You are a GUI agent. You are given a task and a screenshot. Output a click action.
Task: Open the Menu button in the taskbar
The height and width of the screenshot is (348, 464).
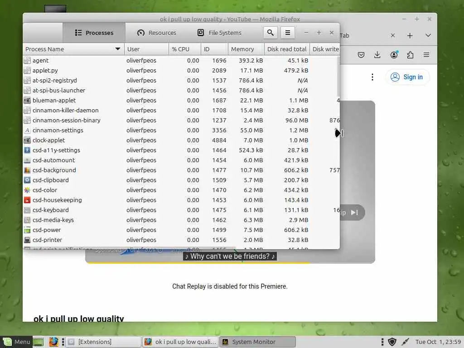tap(17, 342)
